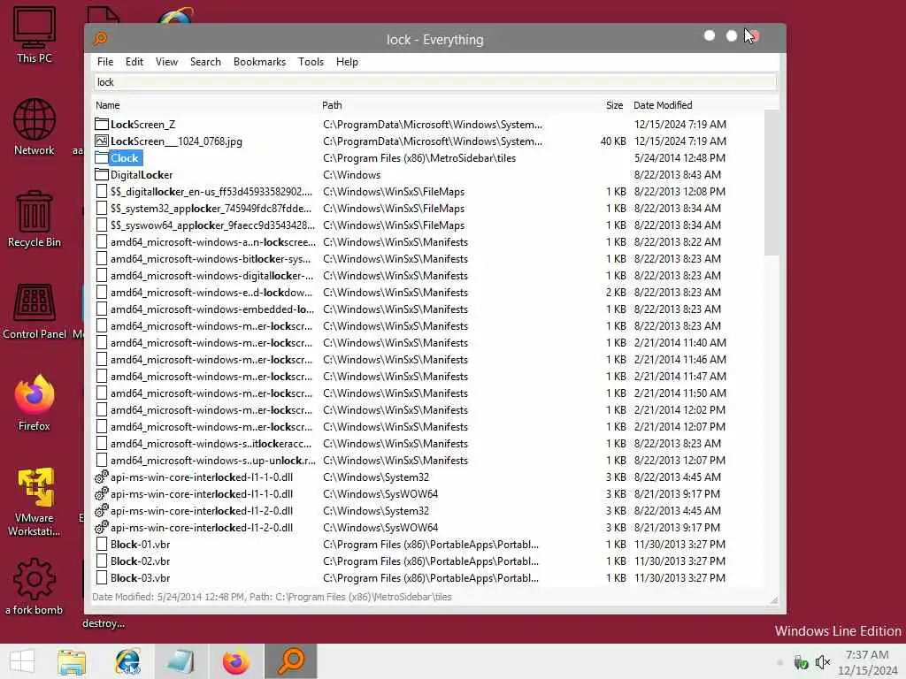
Task: Click the 2 KB size cell
Action: [616, 292]
